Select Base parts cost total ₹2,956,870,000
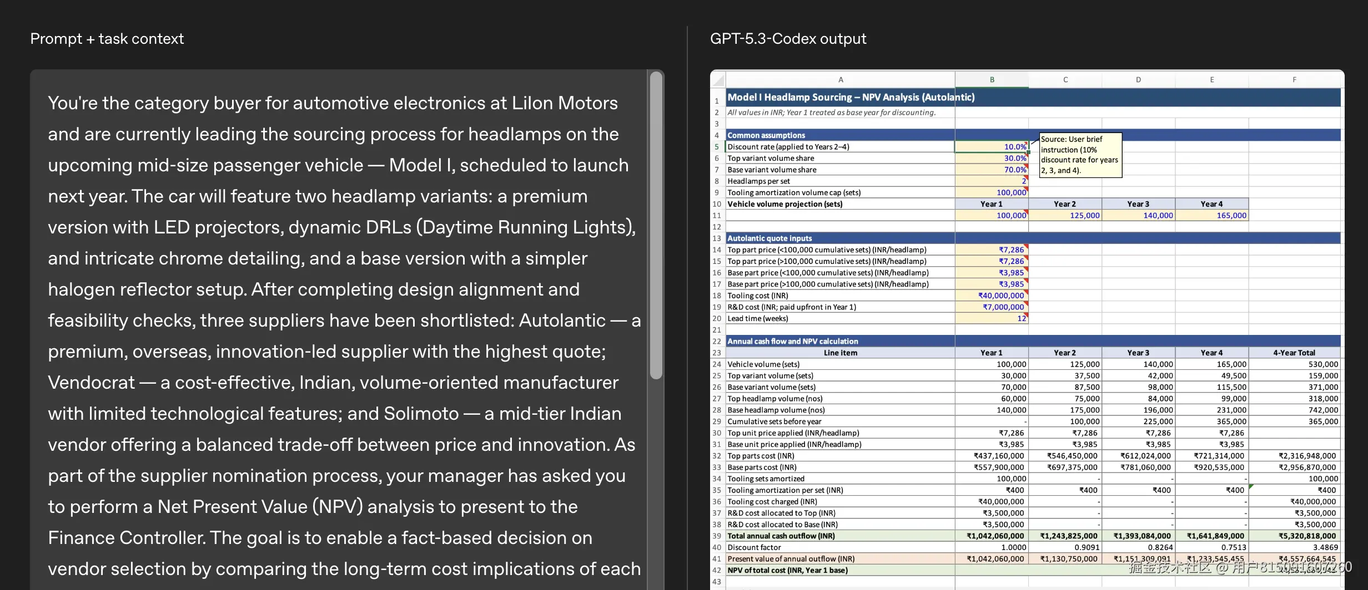 [1294, 467]
